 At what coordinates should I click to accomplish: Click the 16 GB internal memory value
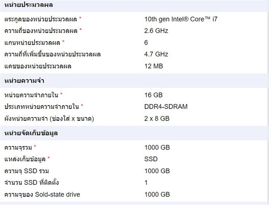153,95
